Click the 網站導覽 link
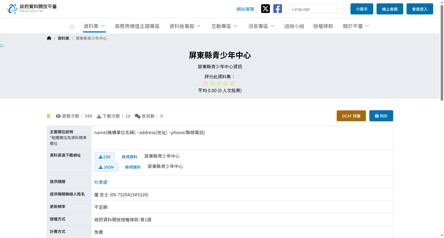This screenshot has width=444, height=238. pos(245,9)
